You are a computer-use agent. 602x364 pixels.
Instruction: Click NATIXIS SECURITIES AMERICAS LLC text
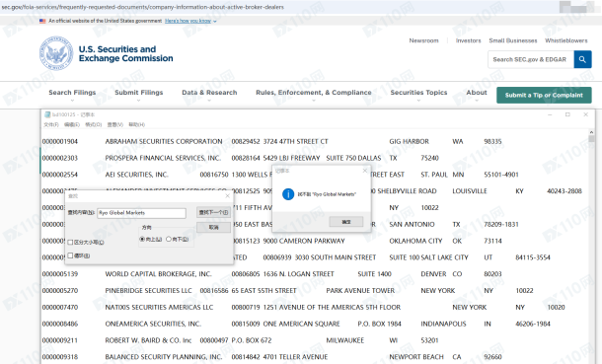[159, 307]
